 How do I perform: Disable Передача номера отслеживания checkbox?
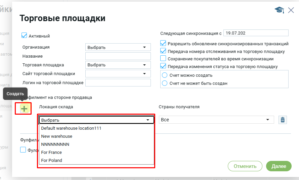pyautogui.click(x=163, y=51)
